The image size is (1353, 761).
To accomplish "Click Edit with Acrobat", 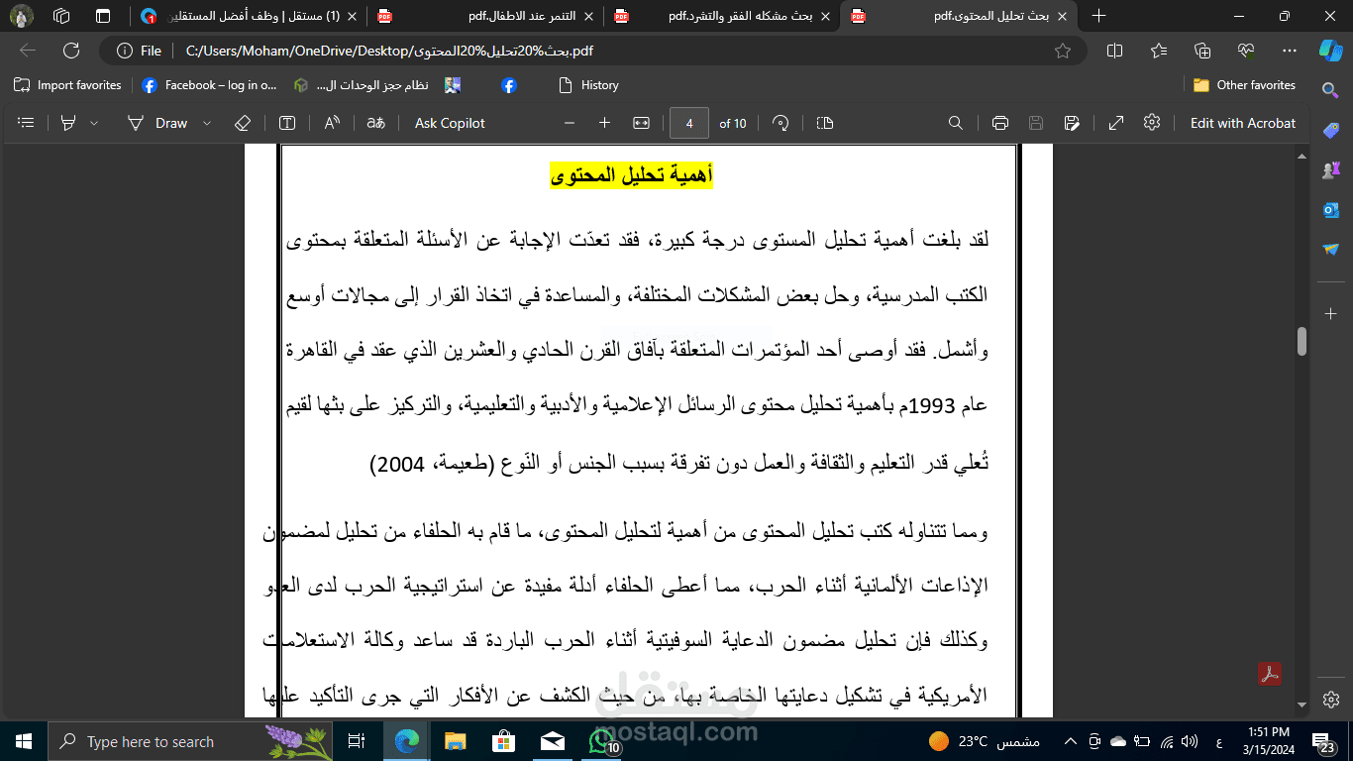I will [x=1243, y=123].
